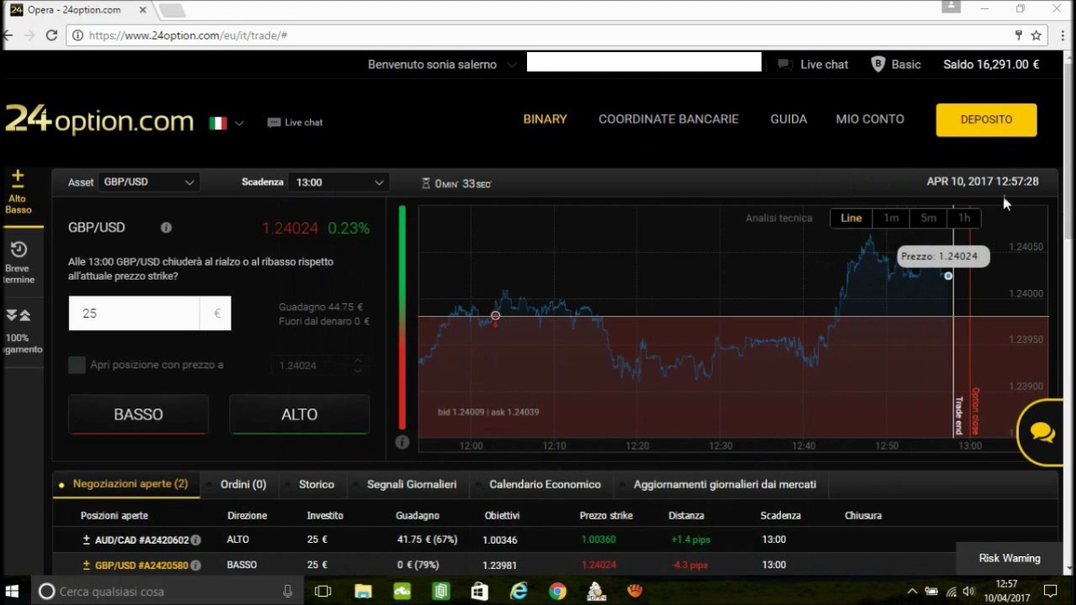Open the Scadenza 13:00 dropdown
1076x605 pixels.
click(x=337, y=182)
